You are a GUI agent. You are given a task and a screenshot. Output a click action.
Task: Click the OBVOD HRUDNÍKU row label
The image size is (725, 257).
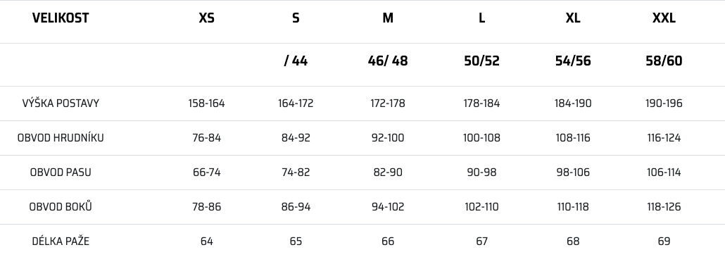61,138
